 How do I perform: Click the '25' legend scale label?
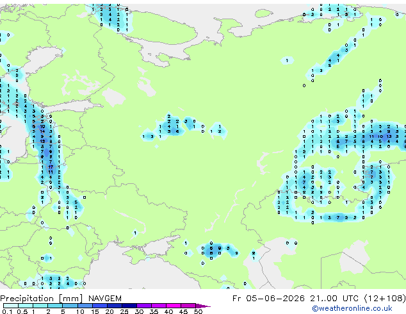coord(124,311)
